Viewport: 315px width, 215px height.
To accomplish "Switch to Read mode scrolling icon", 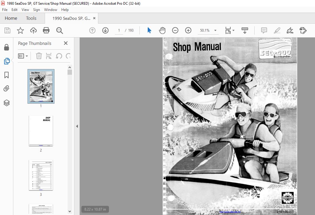I will pos(245,30).
